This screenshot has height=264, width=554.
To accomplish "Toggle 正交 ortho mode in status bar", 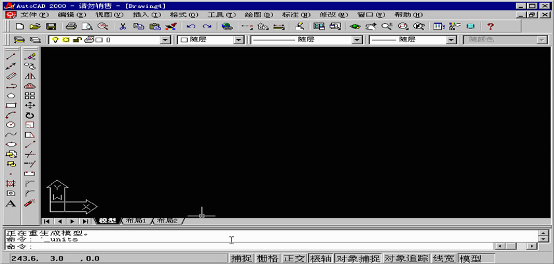I will coord(294,259).
